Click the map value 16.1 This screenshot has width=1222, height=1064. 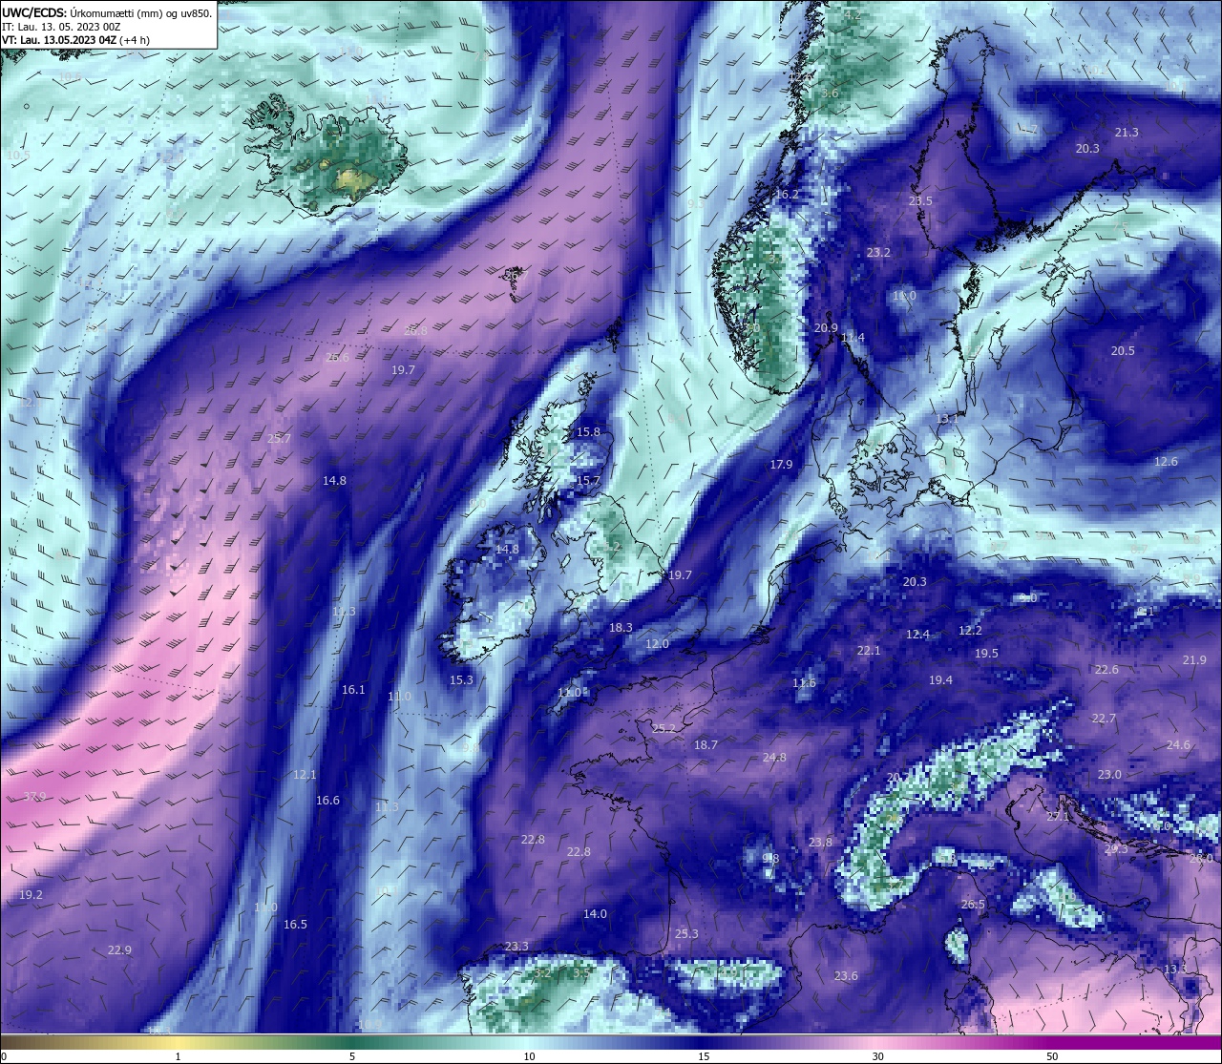click(353, 690)
